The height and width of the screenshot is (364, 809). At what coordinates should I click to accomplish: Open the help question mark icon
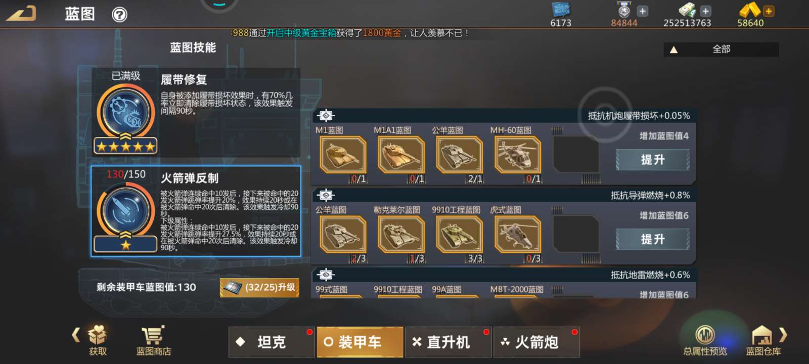point(119,15)
